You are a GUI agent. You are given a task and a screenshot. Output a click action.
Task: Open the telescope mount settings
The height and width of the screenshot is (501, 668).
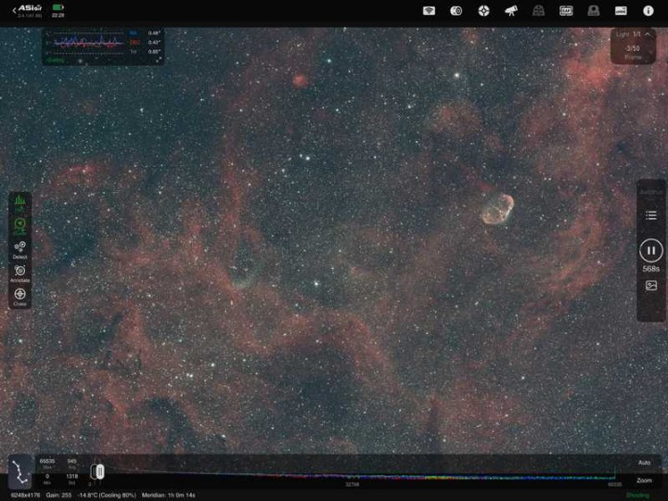coord(511,11)
